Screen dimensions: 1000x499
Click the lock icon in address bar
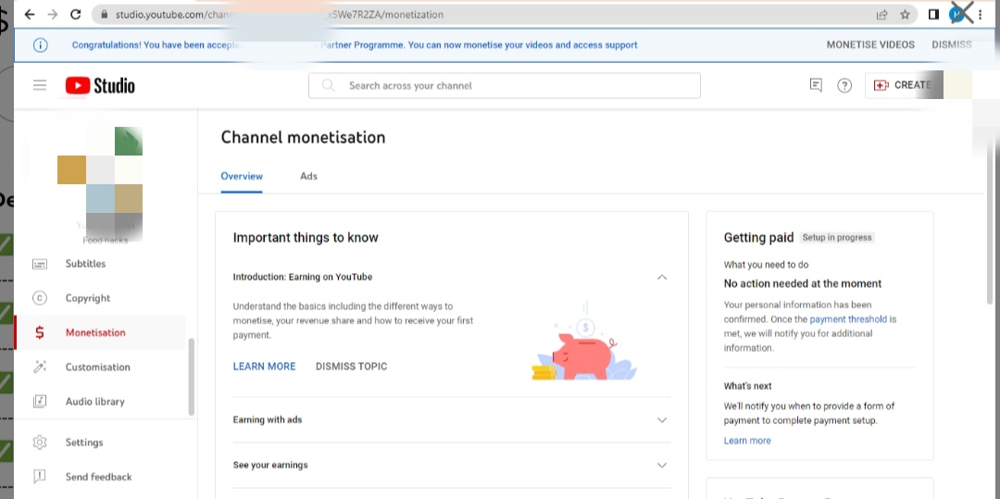pyautogui.click(x=105, y=14)
